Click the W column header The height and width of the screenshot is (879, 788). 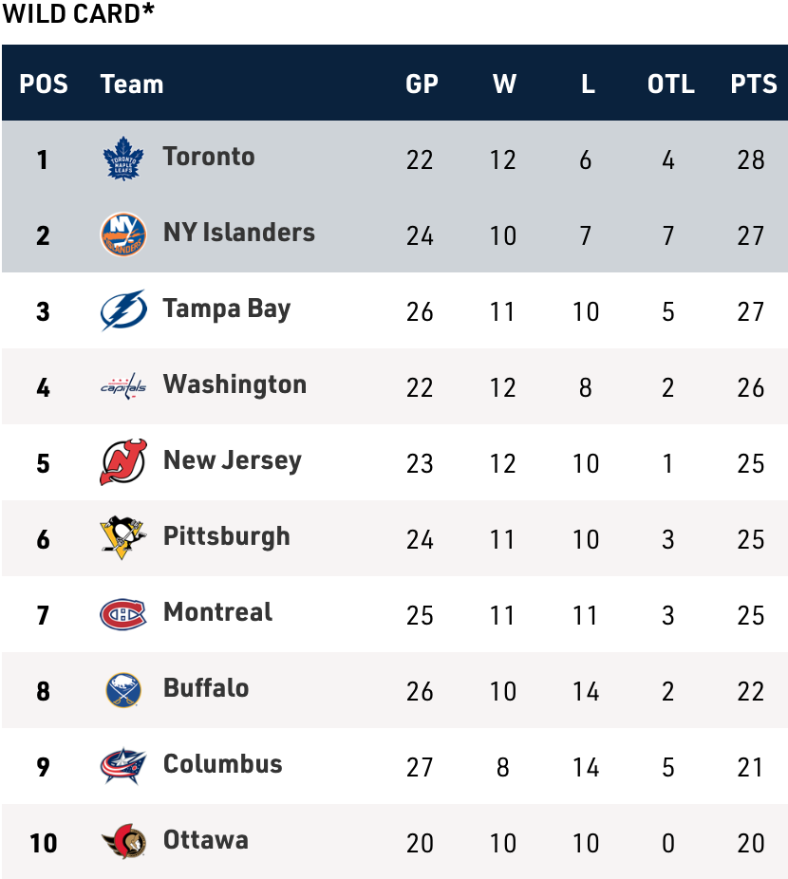pyautogui.click(x=504, y=84)
